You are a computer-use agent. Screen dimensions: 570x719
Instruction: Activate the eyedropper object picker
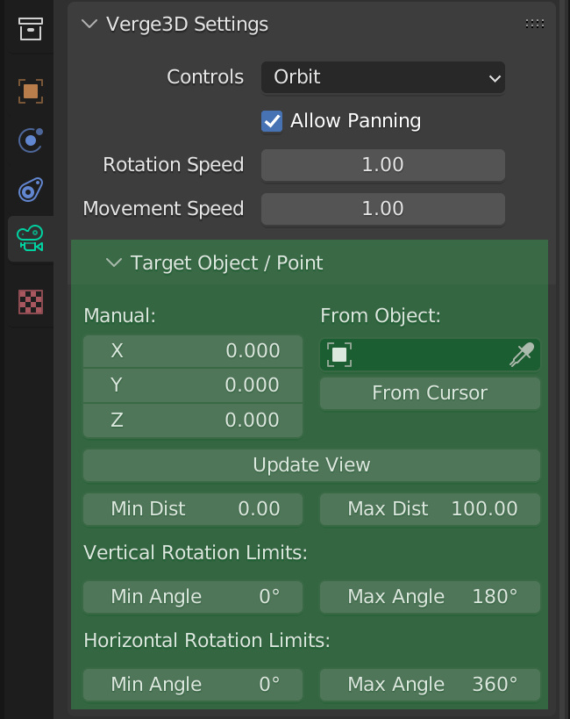click(522, 355)
